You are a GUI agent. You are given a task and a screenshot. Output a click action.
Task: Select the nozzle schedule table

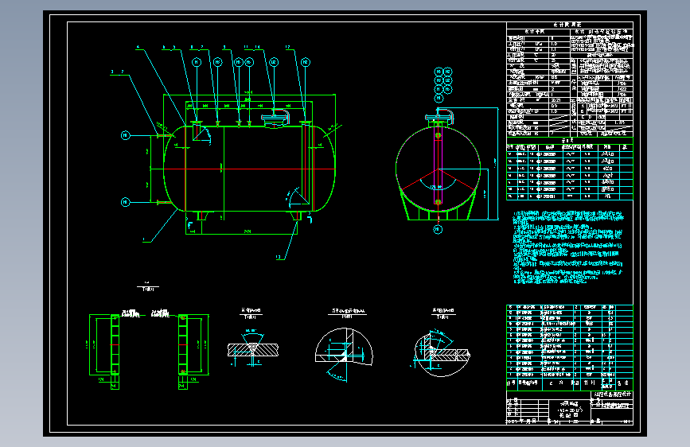[x=569, y=169]
